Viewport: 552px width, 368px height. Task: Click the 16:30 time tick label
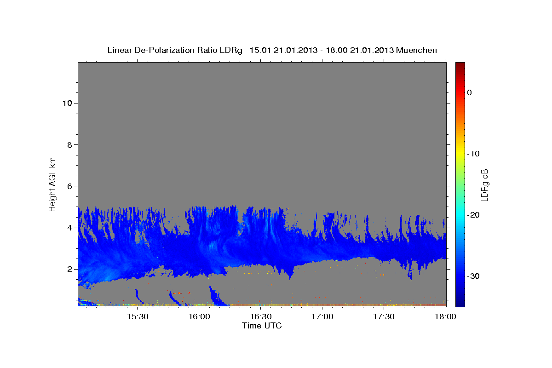click(260, 317)
